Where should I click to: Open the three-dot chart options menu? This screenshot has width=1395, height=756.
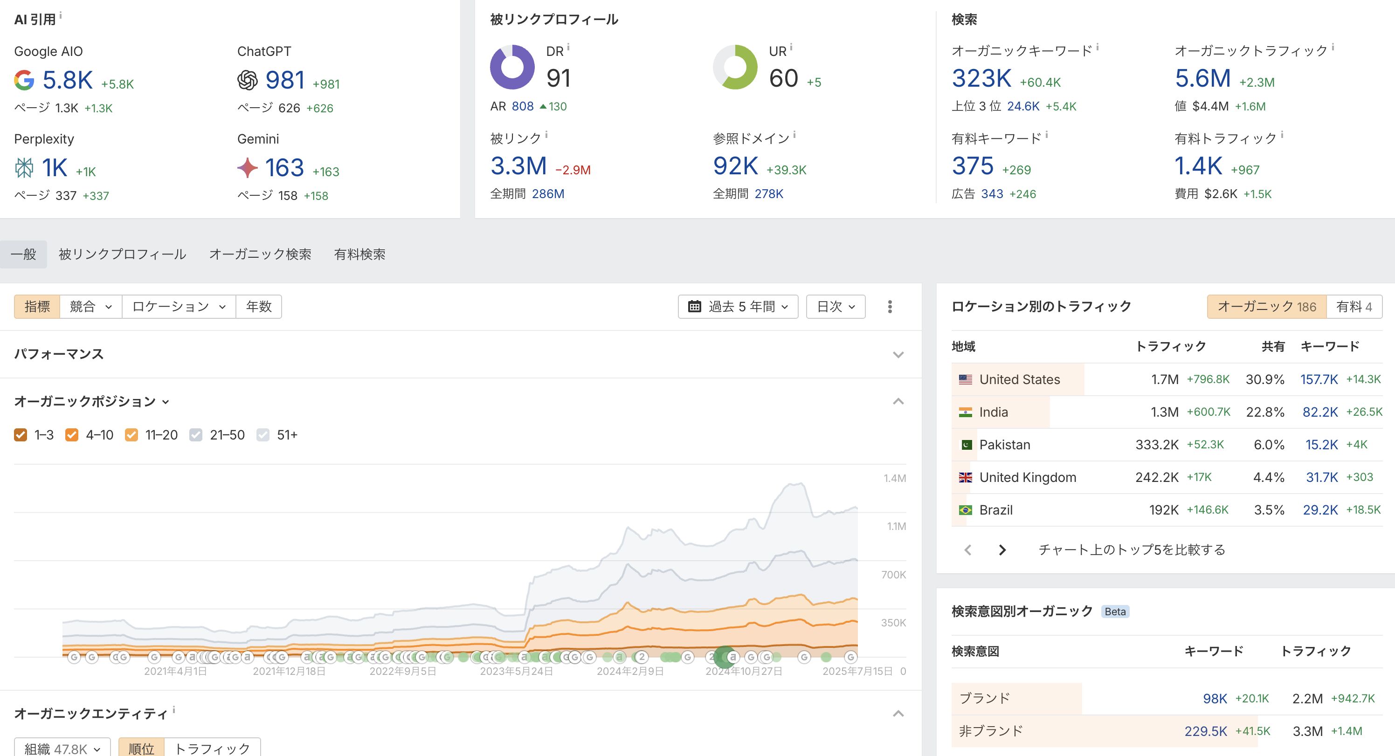pyautogui.click(x=890, y=307)
